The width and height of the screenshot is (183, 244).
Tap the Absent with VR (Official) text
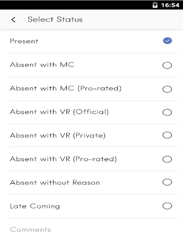59,112
